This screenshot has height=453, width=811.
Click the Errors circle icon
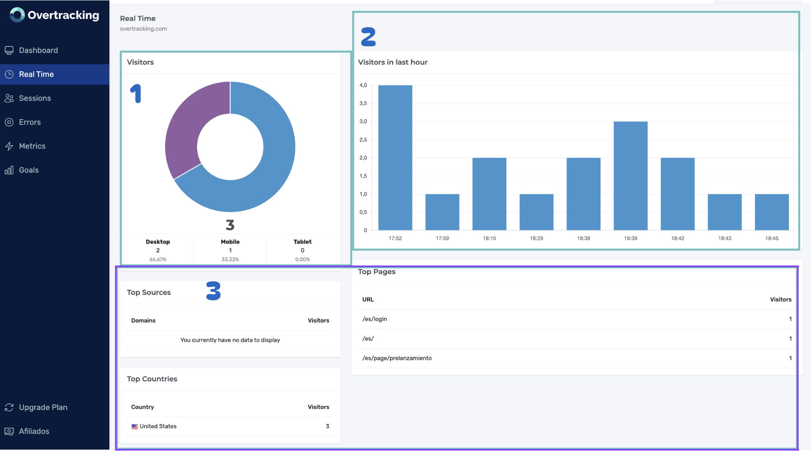[x=9, y=122]
